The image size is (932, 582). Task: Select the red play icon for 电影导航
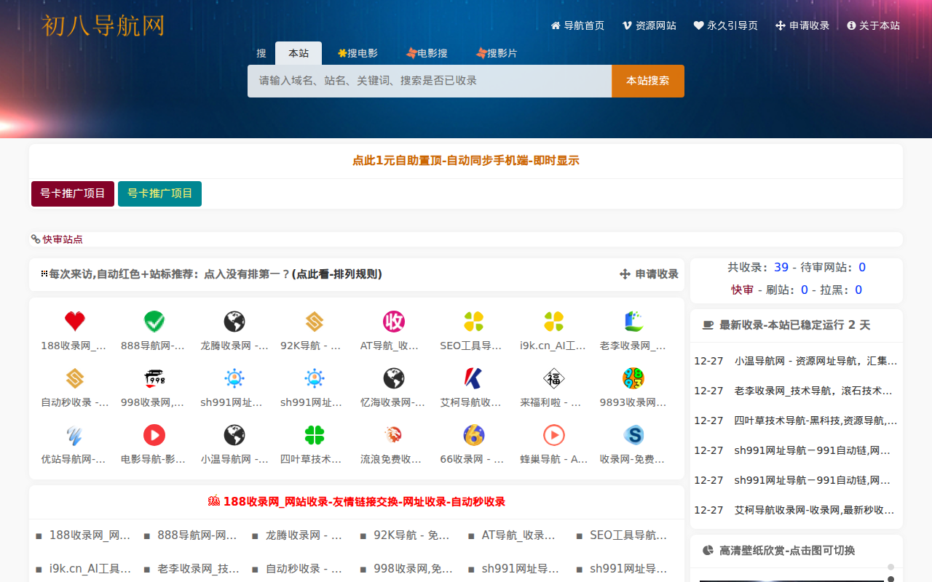154,434
